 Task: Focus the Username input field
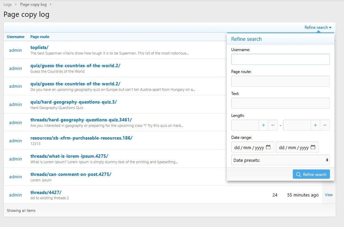(x=280, y=59)
